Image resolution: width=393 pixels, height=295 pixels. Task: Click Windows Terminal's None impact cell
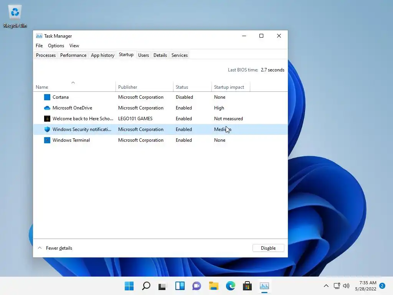click(x=220, y=140)
